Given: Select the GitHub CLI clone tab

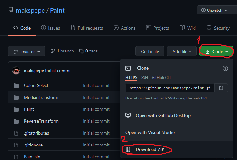Looking at the screenshot, I should [x=161, y=78].
